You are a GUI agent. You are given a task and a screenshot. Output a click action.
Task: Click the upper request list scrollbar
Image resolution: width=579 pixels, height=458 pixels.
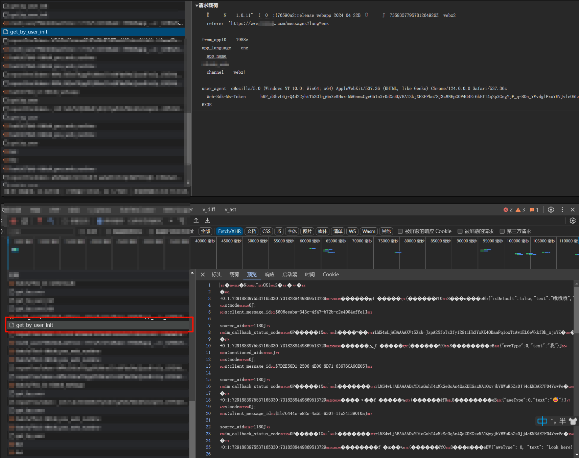point(188,139)
